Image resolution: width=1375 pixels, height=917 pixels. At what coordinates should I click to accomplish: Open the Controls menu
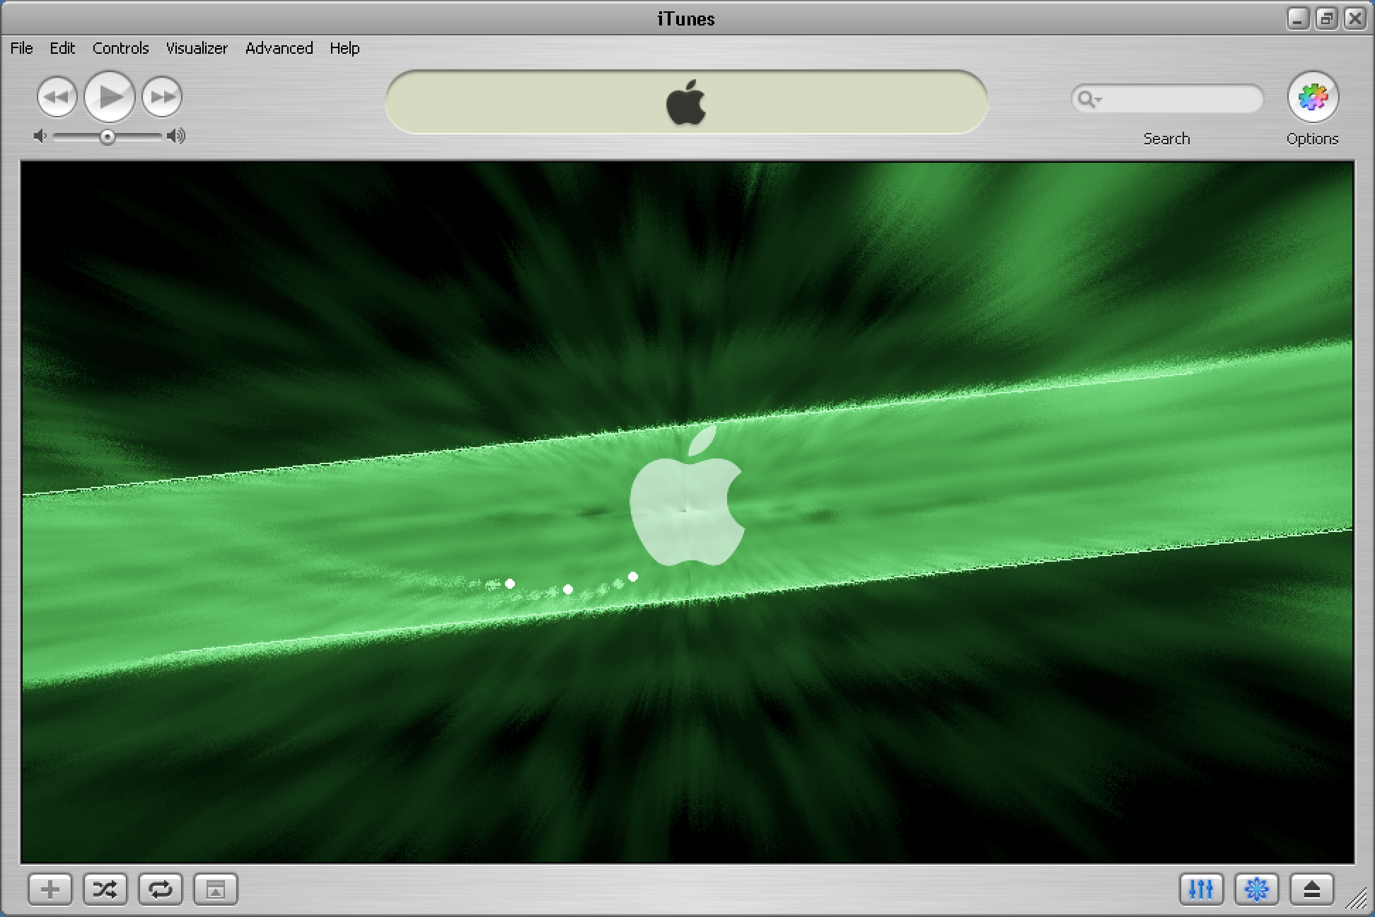click(x=120, y=48)
